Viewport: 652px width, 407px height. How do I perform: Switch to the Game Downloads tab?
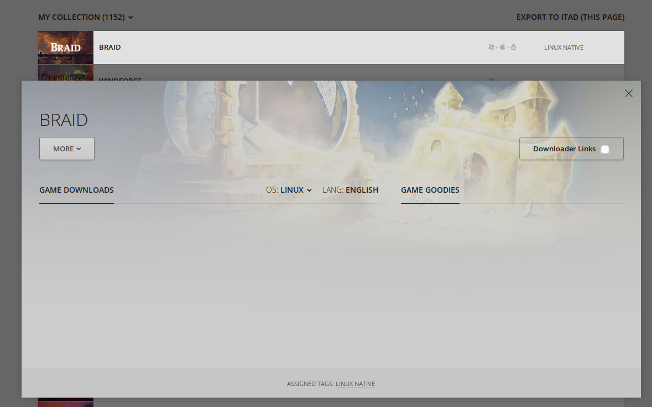point(76,190)
